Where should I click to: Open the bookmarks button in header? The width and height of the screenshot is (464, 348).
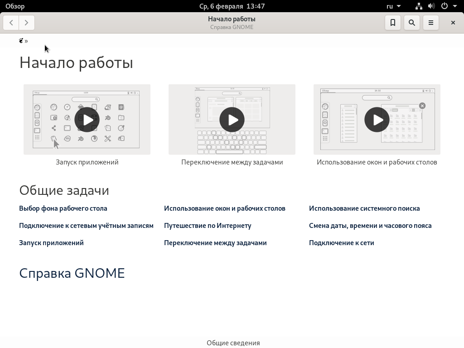pyautogui.click(x=393, y=23)
